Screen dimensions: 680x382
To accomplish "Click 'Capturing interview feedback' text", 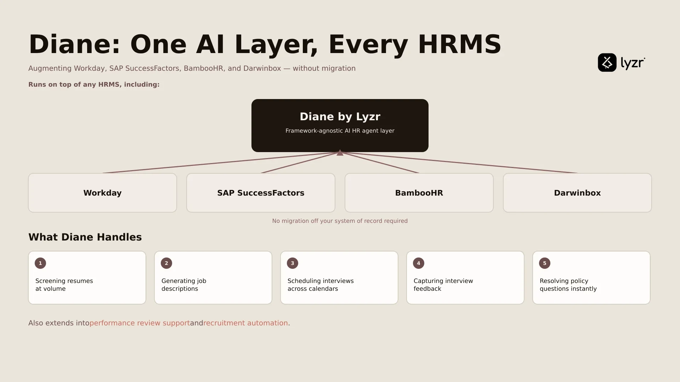I will point(443,285).
